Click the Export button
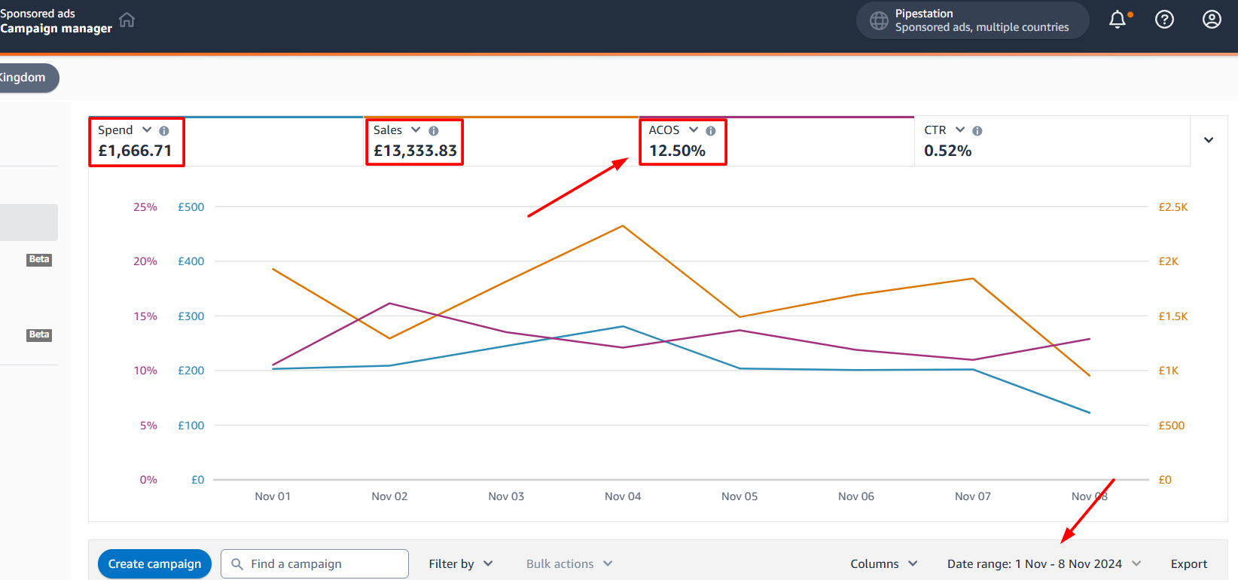The width and height of the screenshot is (1238, 580). (x=1189, y=563)
